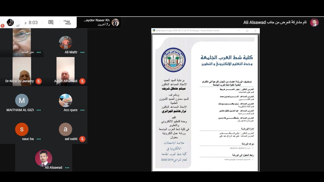Image resolution: width=324 pixels, height=182 pixels.
Task: Click the presentation notice naming Ali Alsawad
Action: click(x=275, y=22)
